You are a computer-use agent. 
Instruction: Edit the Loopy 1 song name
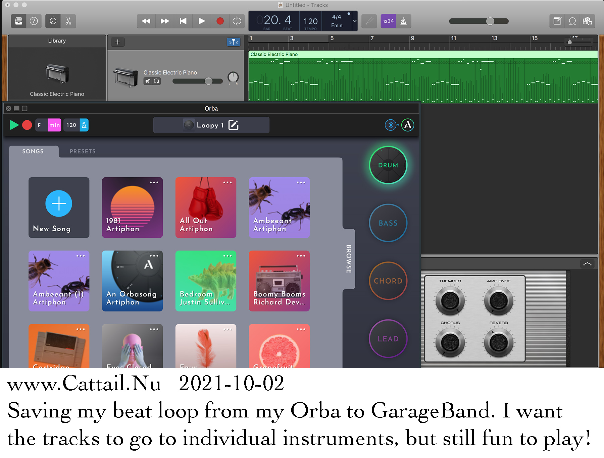(x=233, y=125)
